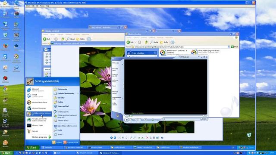Click previous image arrow in picture viewer
This screenshot has height=155, width=276.
click(111, 138)
